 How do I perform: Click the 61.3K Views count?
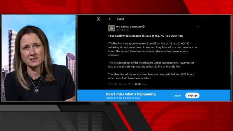[141, 84]
